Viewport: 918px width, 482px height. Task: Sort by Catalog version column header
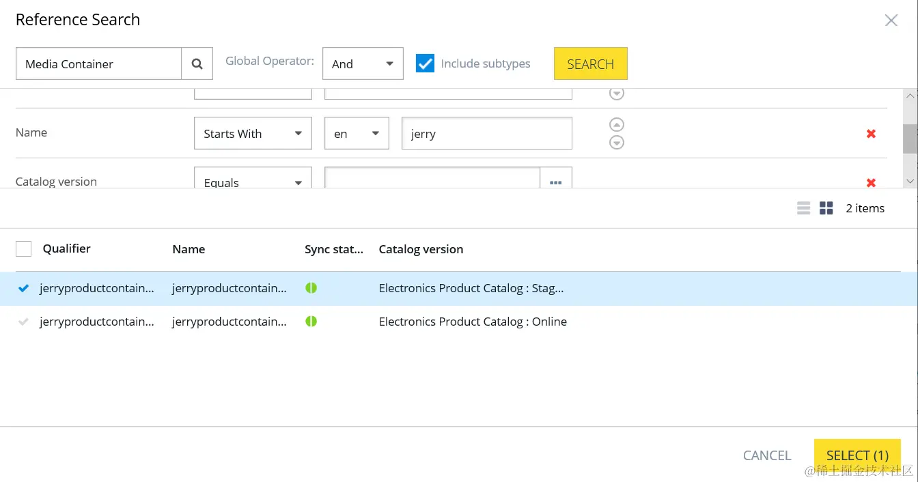tap(421, 249)
